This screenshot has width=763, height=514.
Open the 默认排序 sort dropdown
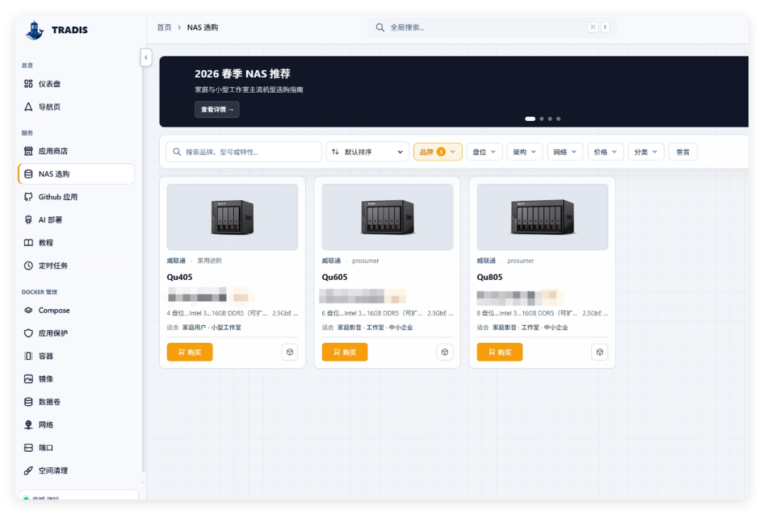point(367,152)
